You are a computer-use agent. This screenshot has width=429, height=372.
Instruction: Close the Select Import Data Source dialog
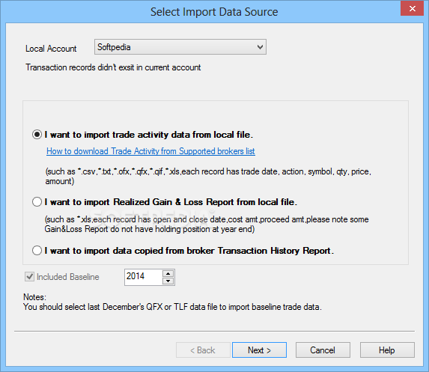pyautogui.click(x=413, y=8)
